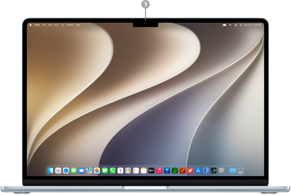Open Numbers from the Dock
The width and height of the screenshot is (291, 195).
175,170
